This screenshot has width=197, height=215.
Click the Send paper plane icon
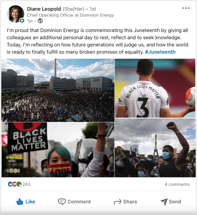coord(164,202)
